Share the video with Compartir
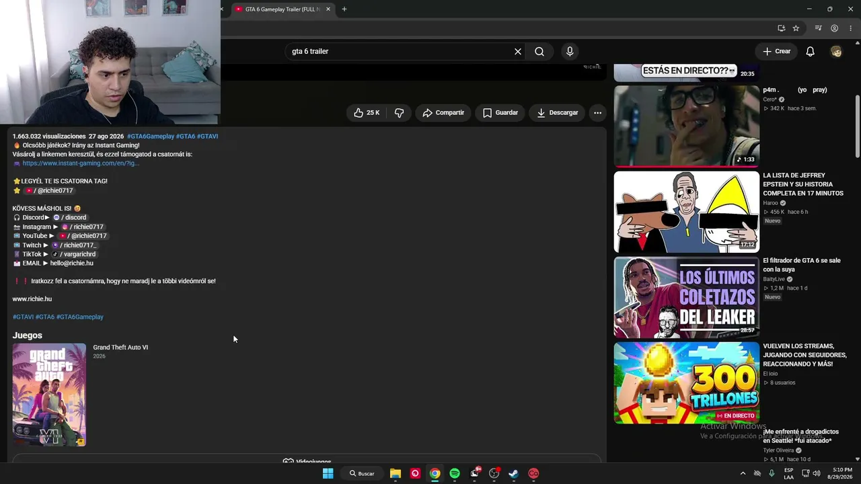Image resolution: width=861 pixels, height=484 pixels. pos(443,113)
